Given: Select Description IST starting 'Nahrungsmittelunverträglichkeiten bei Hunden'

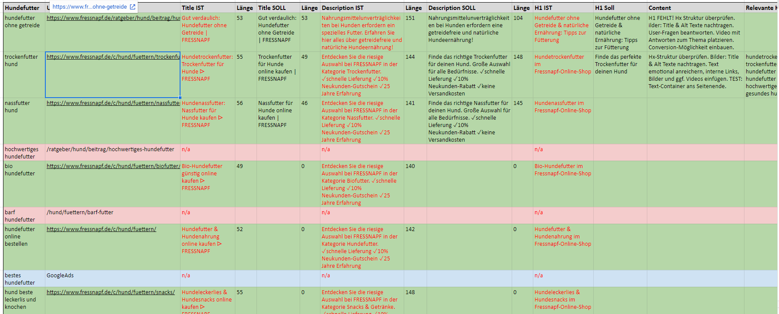Looking at the screenshot, I should pos(362,32).
